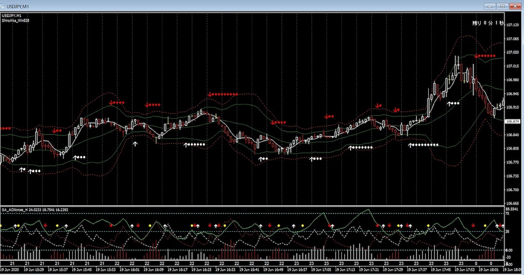The width and height of the screenshot is (524, 275).
Task: Click the 106.910 price axis label
Action: (x=513, y=107)
